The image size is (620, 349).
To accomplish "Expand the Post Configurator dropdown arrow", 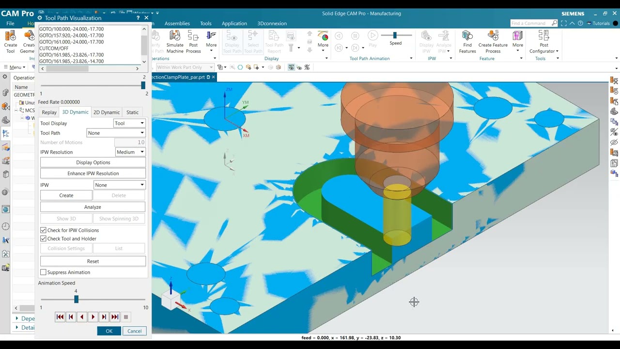I will [x=557, y=51].
